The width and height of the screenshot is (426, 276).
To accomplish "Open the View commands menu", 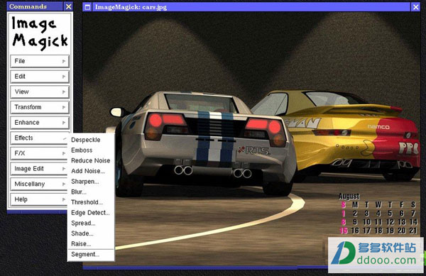I will point(40,92).
